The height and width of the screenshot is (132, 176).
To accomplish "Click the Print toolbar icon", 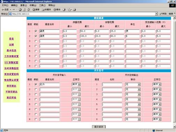I will pyautogui.click(x=74, y=10).
